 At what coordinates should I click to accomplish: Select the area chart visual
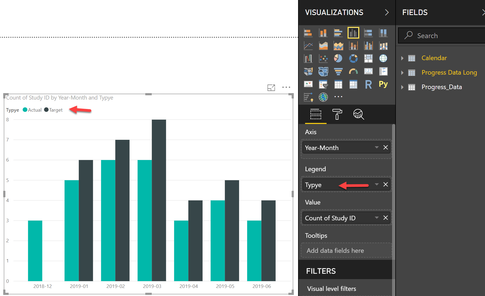pyautogui.click(x=323, y=46)
